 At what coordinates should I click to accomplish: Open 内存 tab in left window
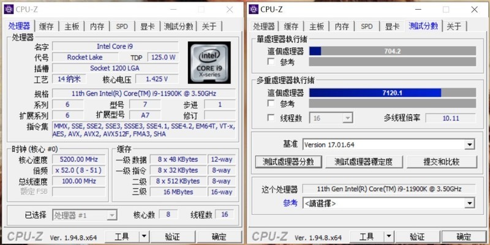[x=97, y=26]
